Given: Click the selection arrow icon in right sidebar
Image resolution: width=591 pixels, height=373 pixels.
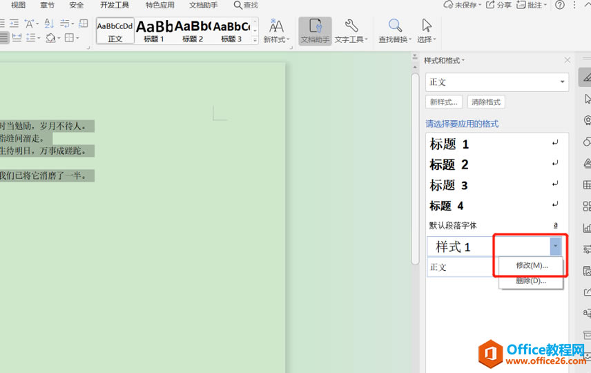Looking at the screenshot, I should [x=588, y=99].
